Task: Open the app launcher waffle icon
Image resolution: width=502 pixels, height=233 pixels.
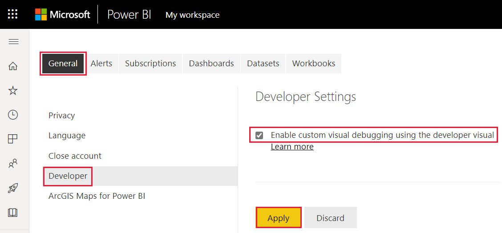Action: 13,14
